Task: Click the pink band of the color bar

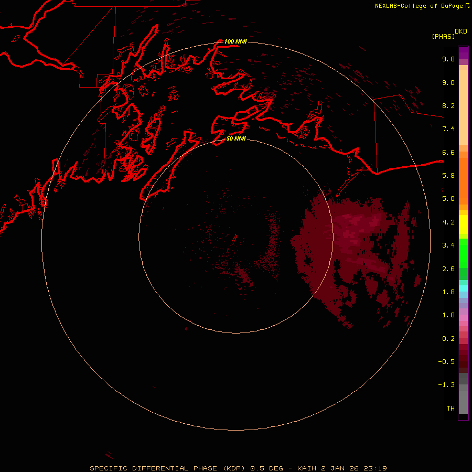Action: (x=463, y=318)
